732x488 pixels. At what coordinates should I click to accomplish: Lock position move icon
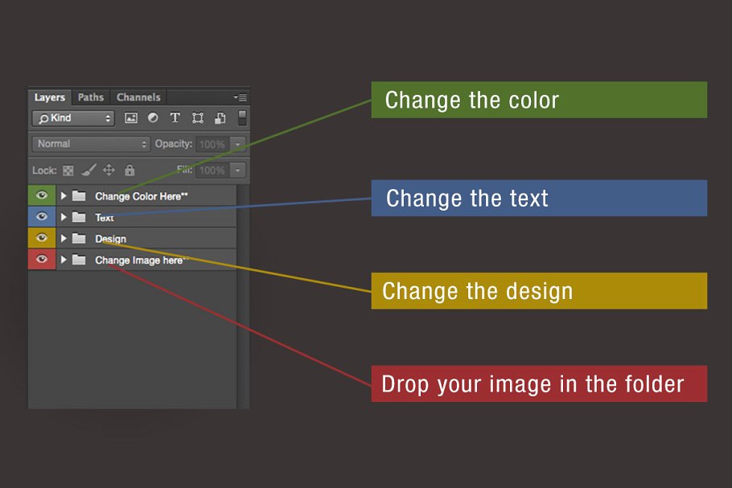pos(109,170)
